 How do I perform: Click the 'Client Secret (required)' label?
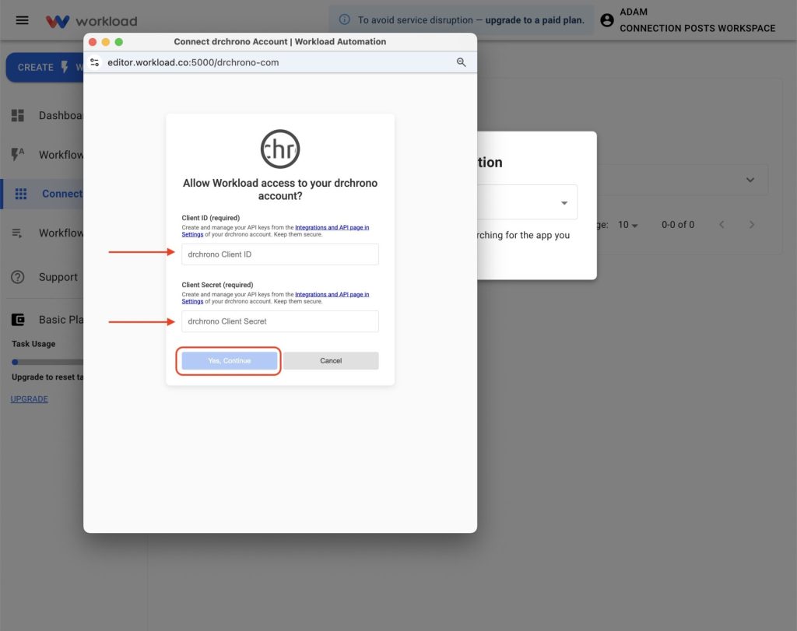pos(217,285)
